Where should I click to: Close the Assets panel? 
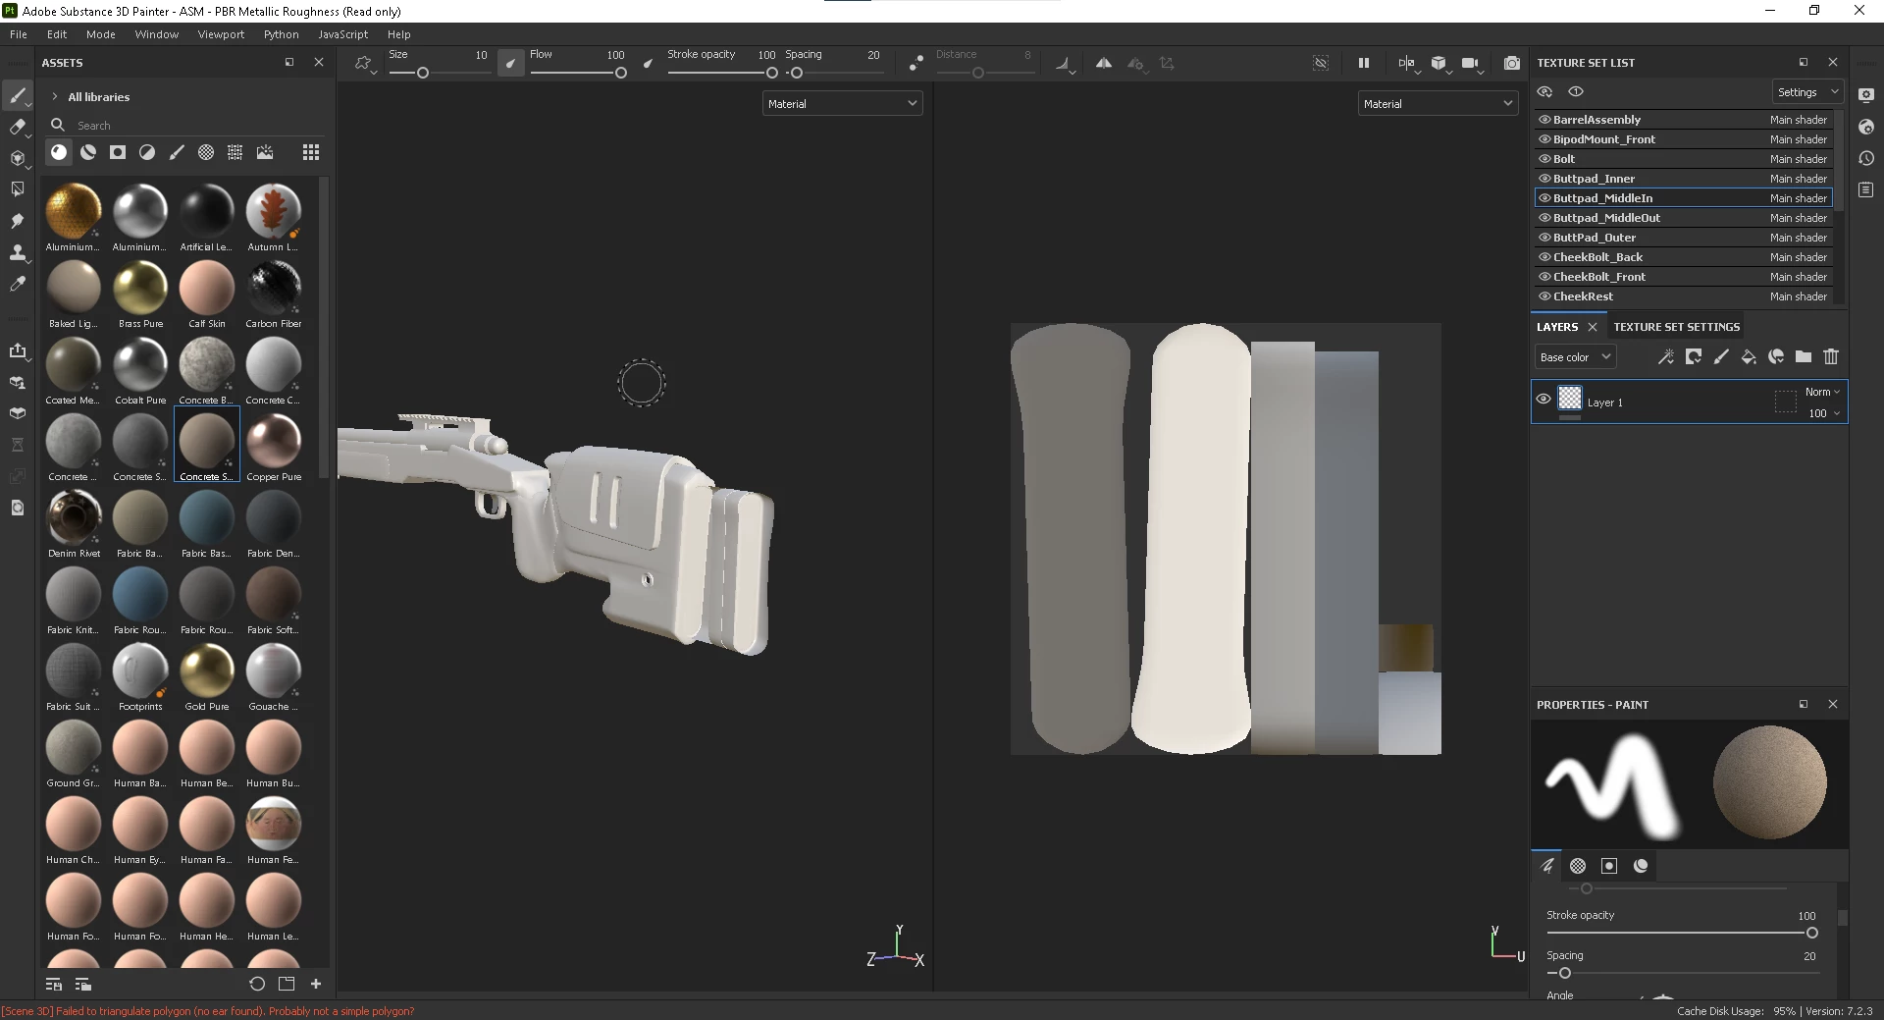click(x=318, y=62)
